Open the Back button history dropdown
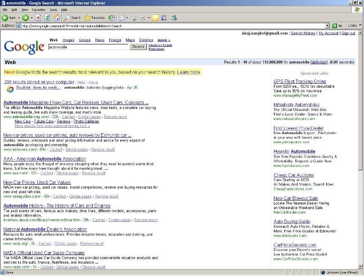364x276 pixels. click(19, 18)
